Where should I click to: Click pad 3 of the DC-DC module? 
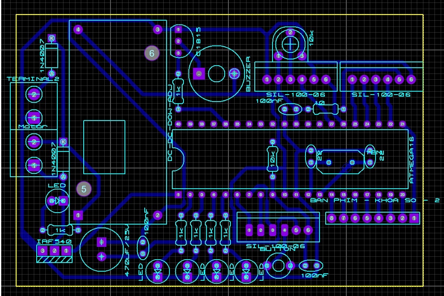point(158,29)
